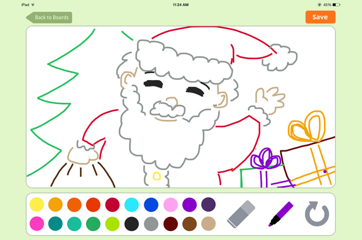Select the dark maroon color swatch
The height and width of the screenshot is (240, 362).
click(171, 223)
